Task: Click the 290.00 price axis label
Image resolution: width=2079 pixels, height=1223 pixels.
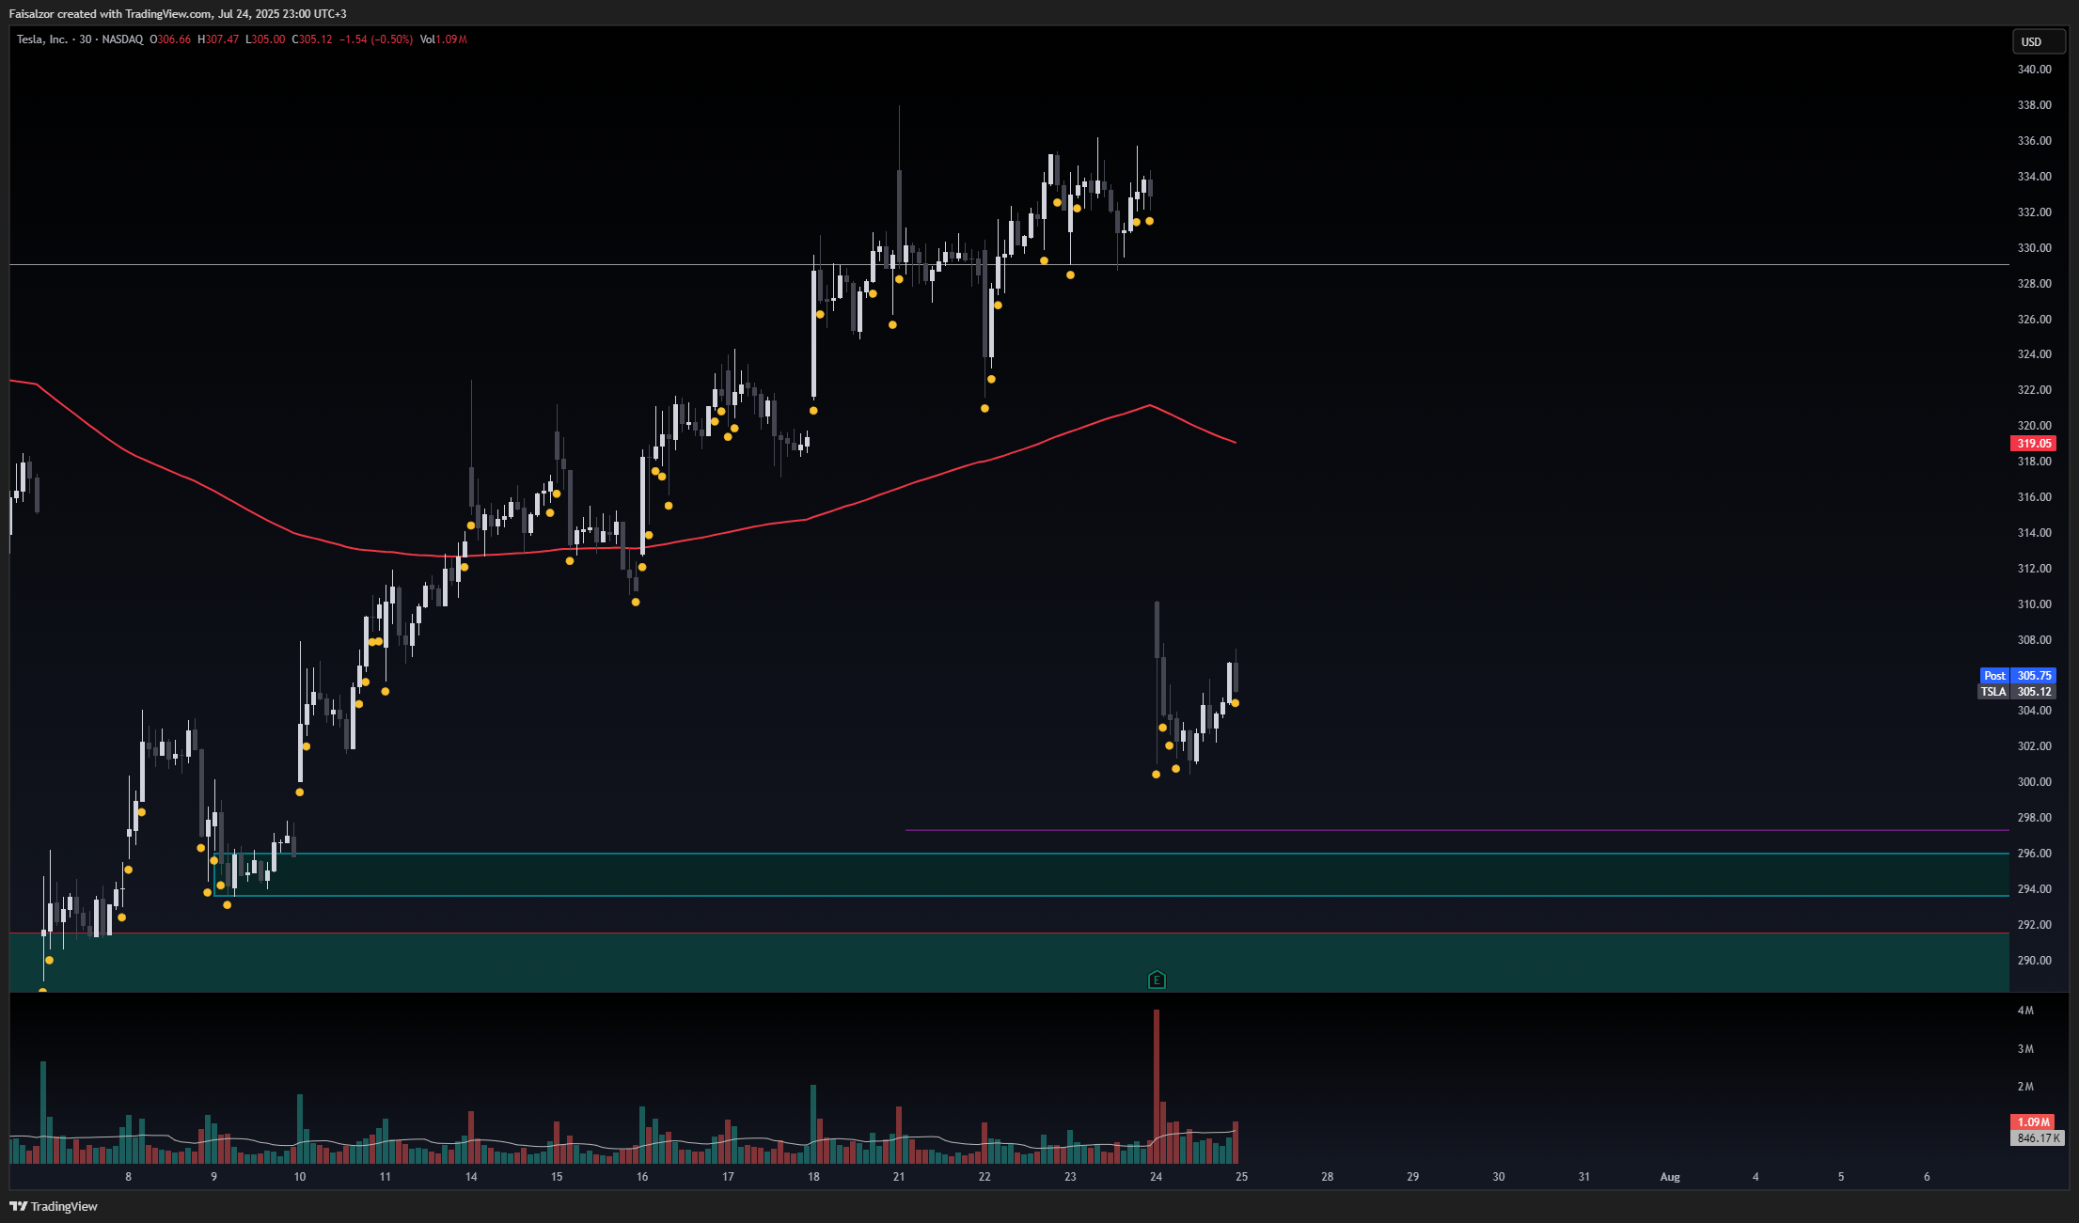Action: click(2034, 961)
